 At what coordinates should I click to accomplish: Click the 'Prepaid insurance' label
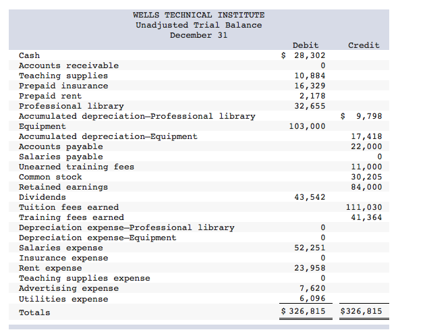tap(63, 86)
